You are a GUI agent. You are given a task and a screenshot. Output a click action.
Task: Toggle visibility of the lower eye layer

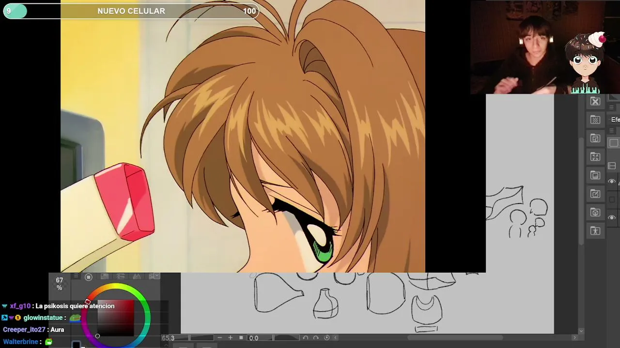point(612,217)
